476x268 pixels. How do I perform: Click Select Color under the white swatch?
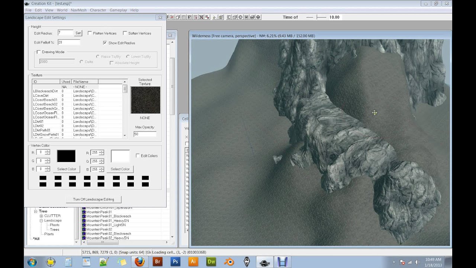[120, 169]
